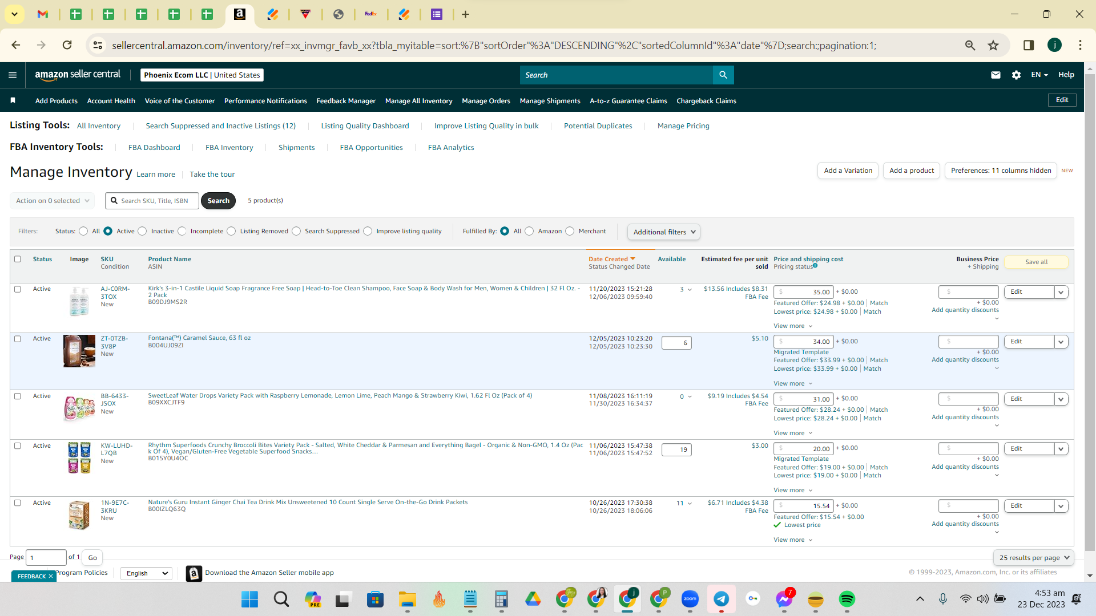Click the page number input field

[46, 558]
